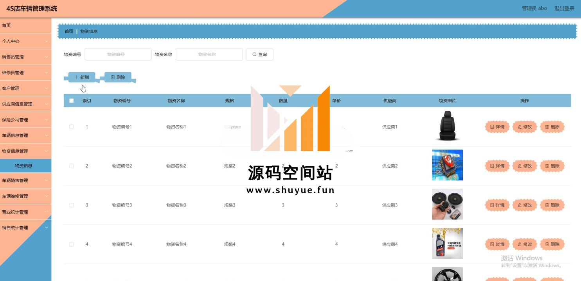Click 删除 for 物资名称1 row

pos(552,127)
